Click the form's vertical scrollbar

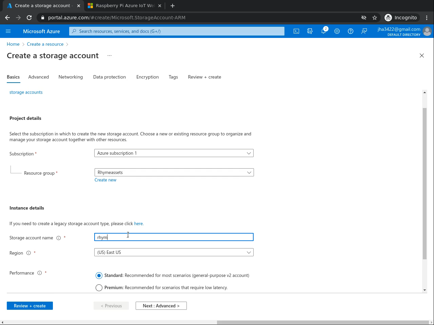[425, 183]
